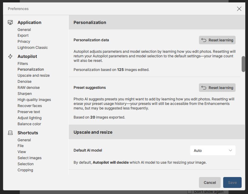Image resolution: width=248 pixels, height=194 pixels.
Task: Select Denoise in the Autopilot section
Action: pyautogui.click(x=24, y=81)
